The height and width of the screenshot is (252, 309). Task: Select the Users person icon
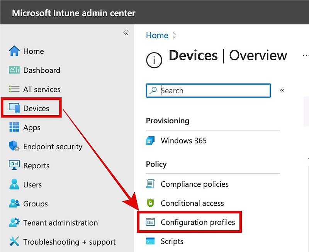tap(14, 184)
